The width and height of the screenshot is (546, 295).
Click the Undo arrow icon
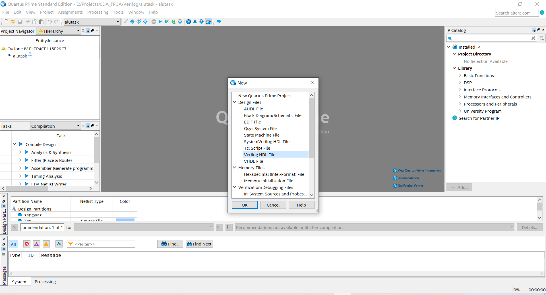point(49,22)
